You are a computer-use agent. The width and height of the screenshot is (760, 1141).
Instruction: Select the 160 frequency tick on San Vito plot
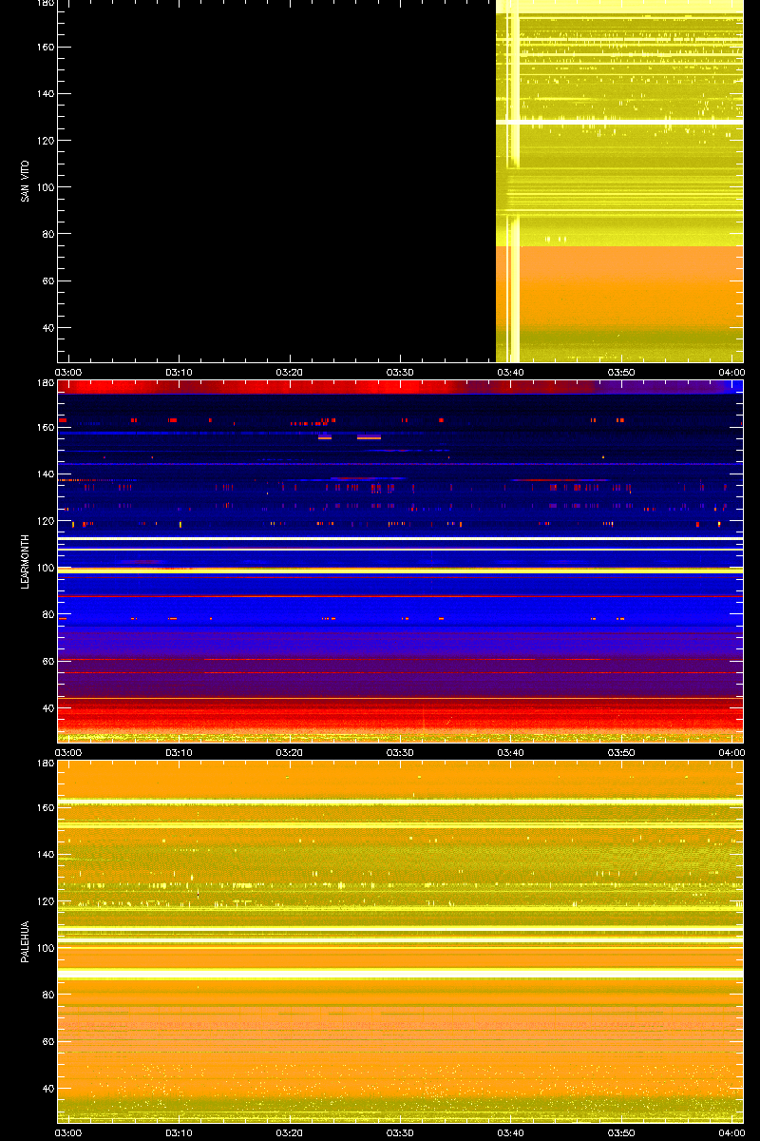click(46, 48)
